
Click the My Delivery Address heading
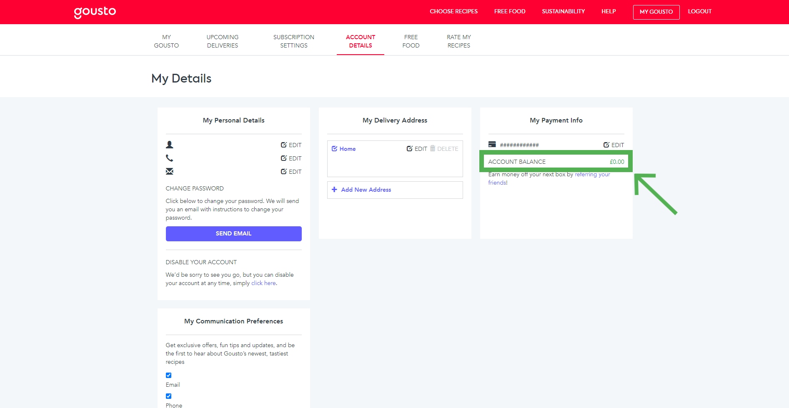click(x=395, y=120)
